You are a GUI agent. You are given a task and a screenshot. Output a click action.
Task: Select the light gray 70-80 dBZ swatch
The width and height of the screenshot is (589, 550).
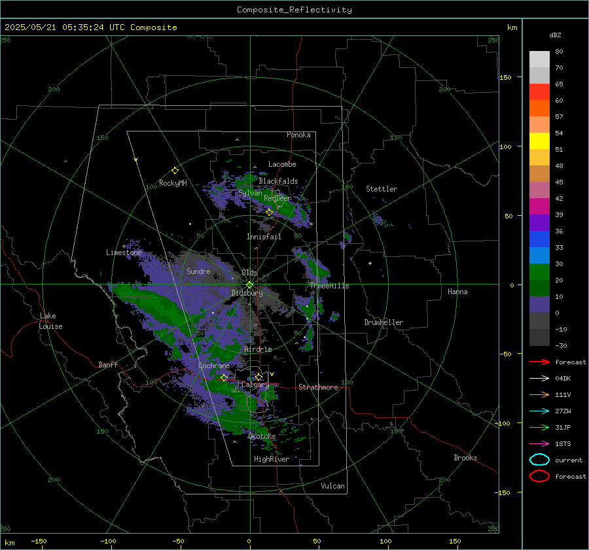539,60
